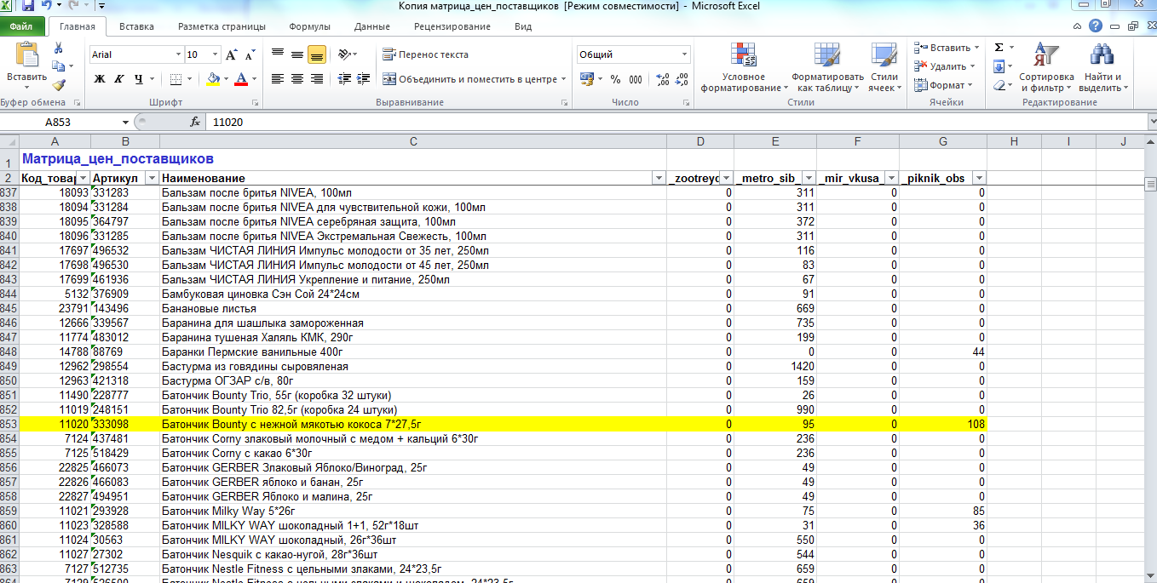
Task: Switch to the Вставка tab
Action: coord(136,26)
